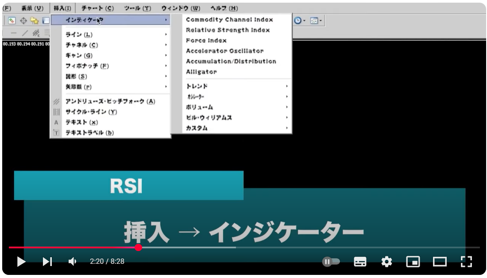Click the folder with star Navigator icon
487x278 pixels.
(x=35, y=21)
